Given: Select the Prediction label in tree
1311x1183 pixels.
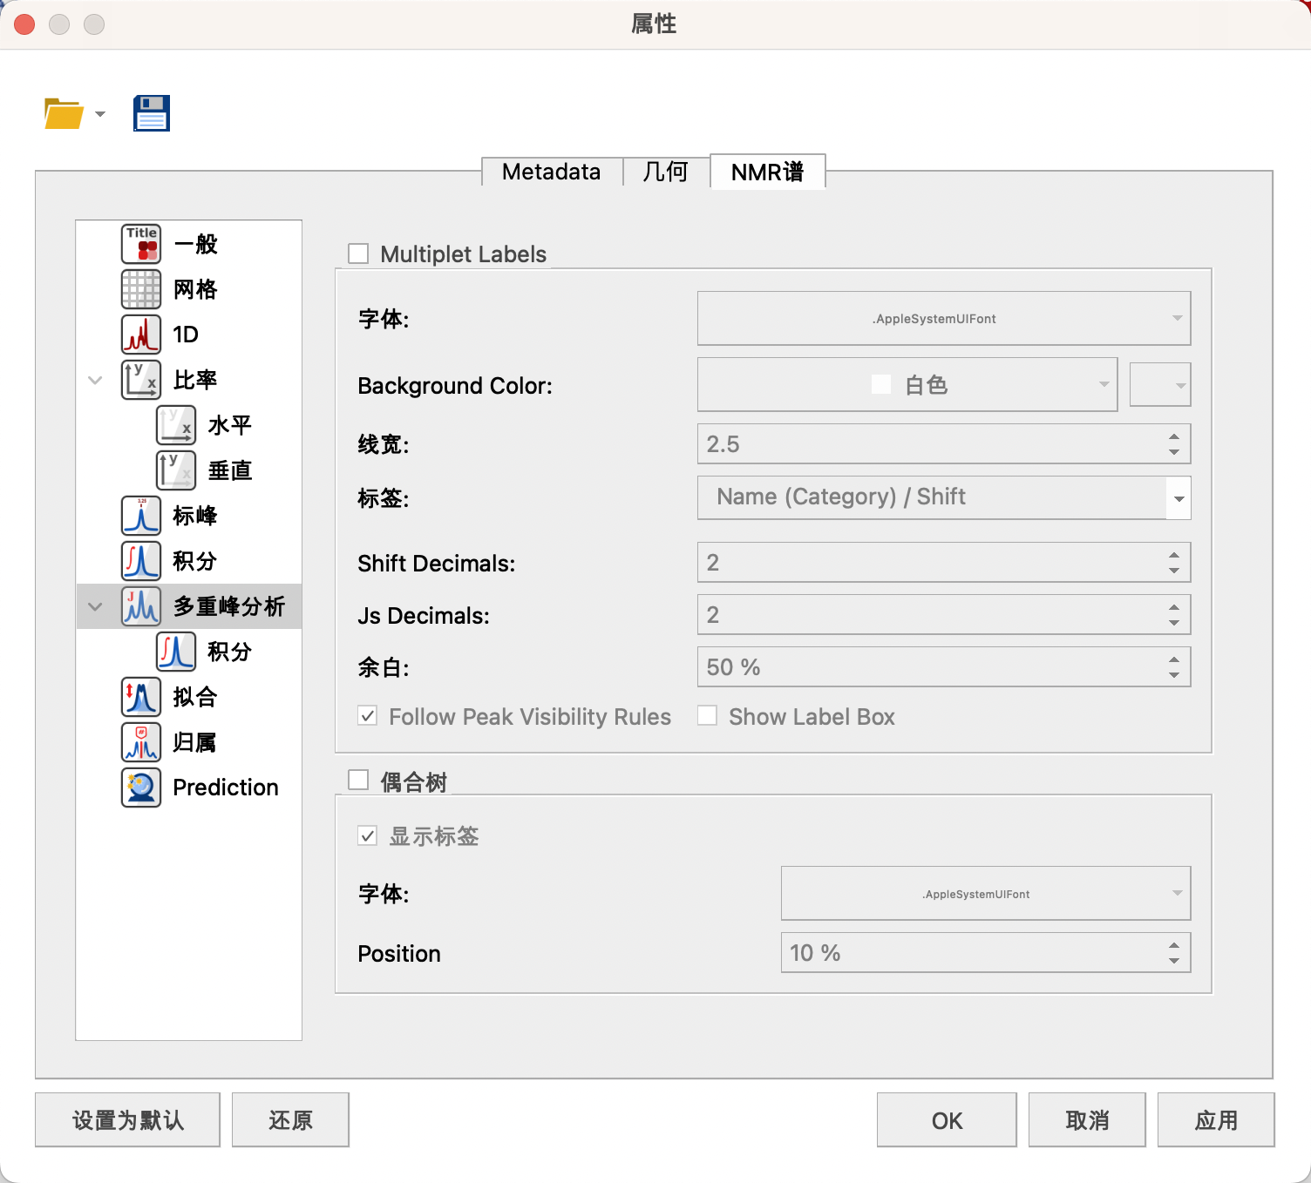Looking at the screenshot, I should coord(226,788).
